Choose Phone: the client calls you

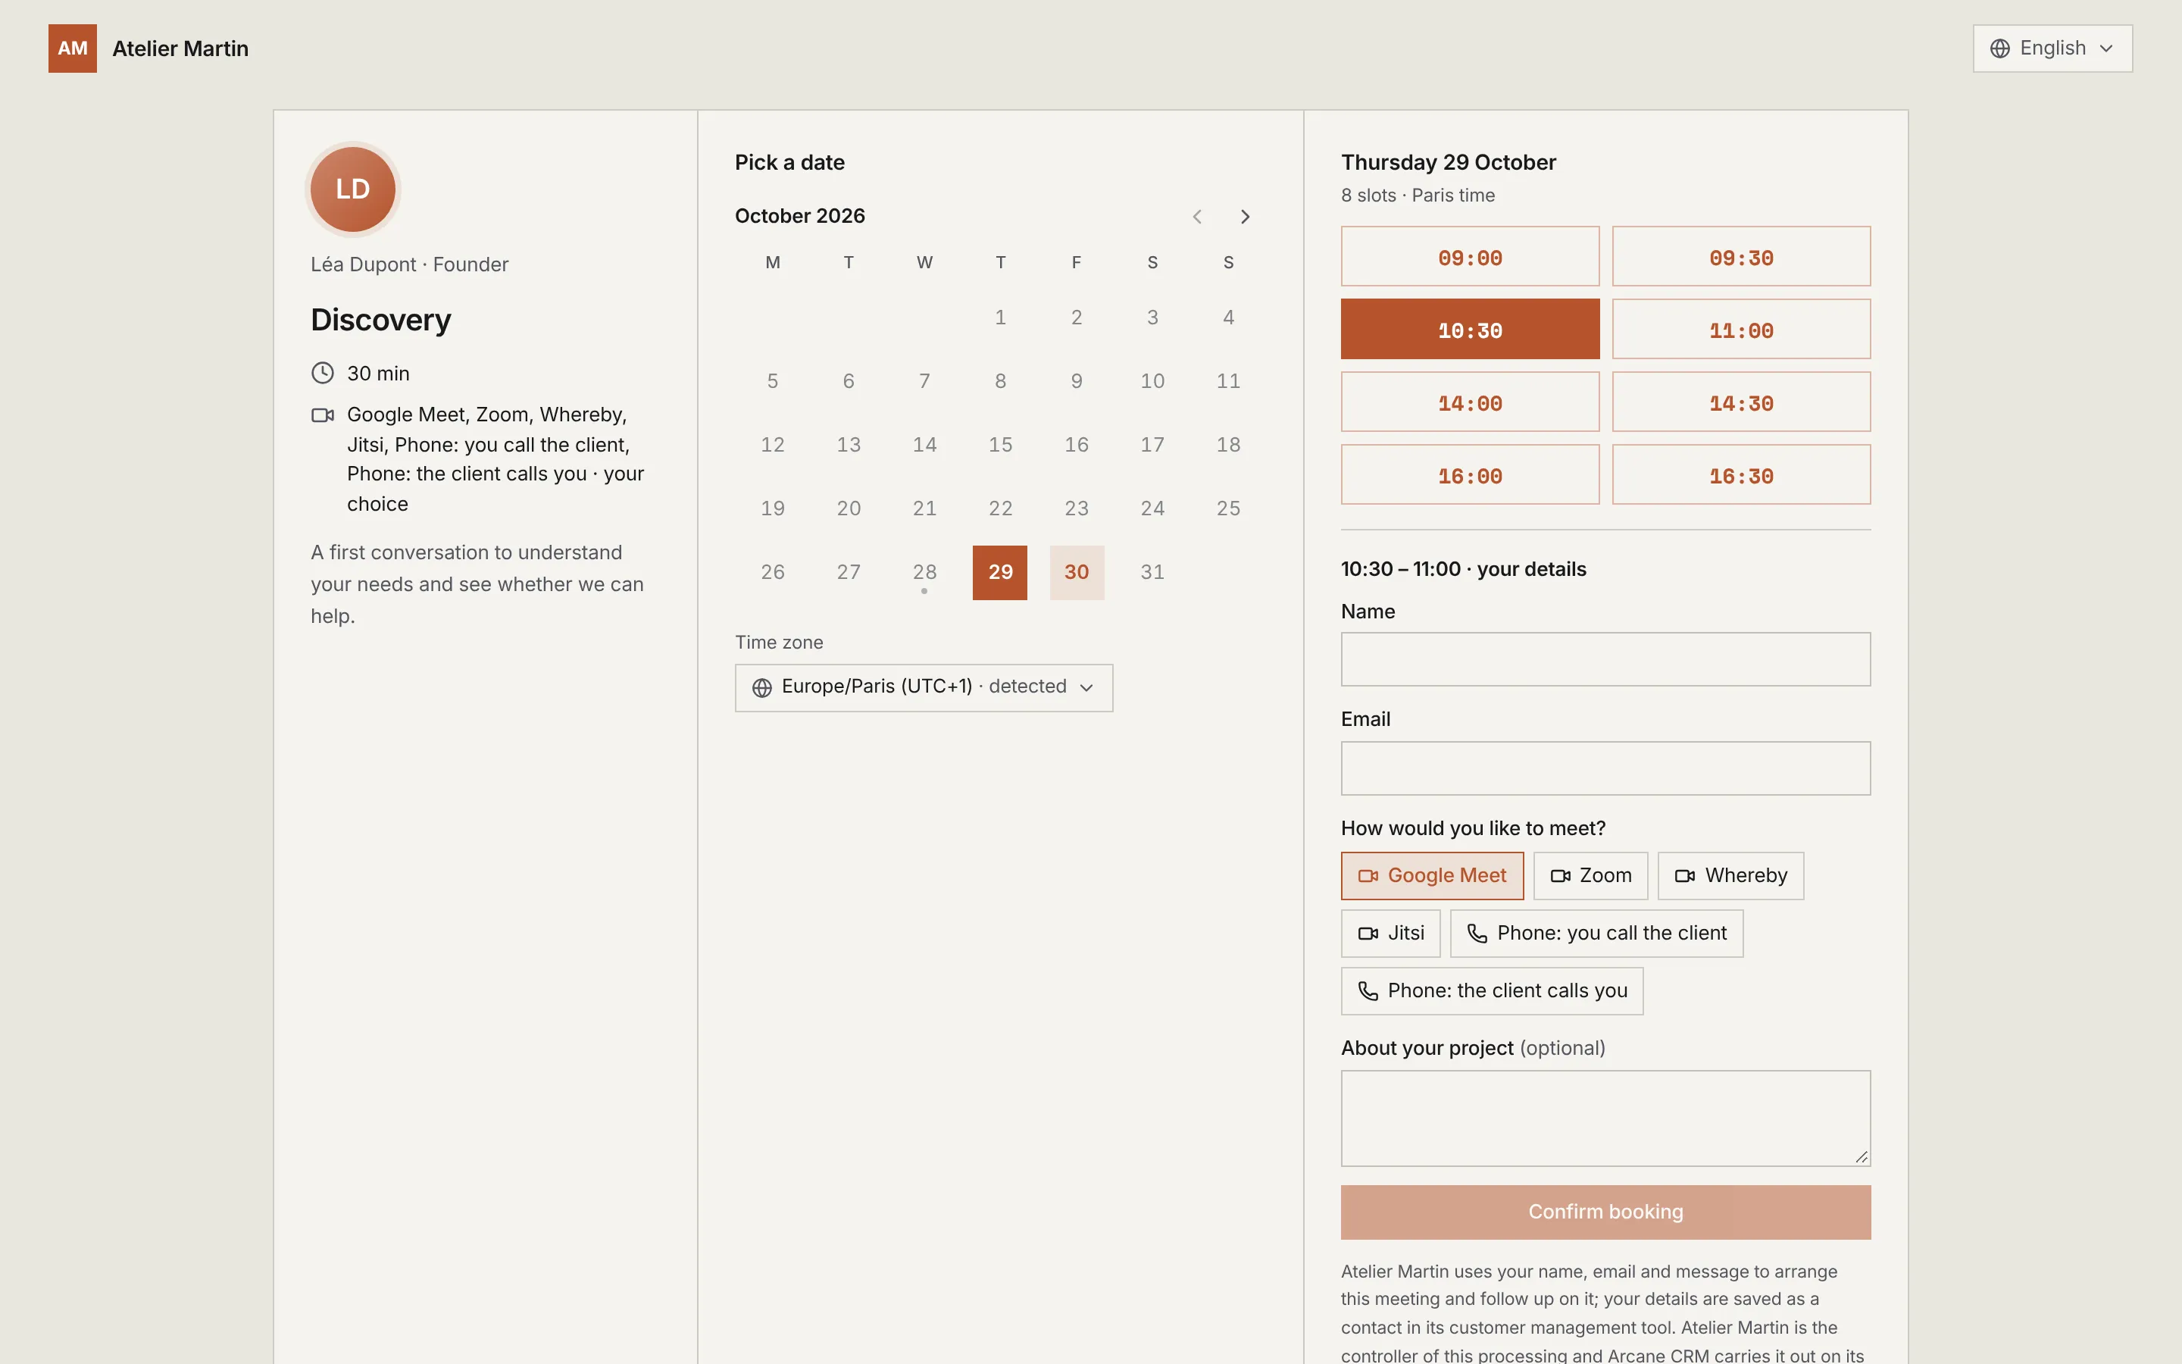[1491, 990]
